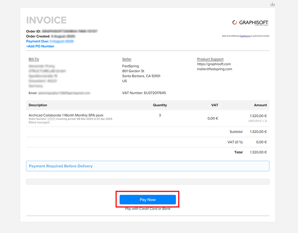298x233 pixels.
Task: Open the FastSpring reseller link
Action: [x=245, y=36]
